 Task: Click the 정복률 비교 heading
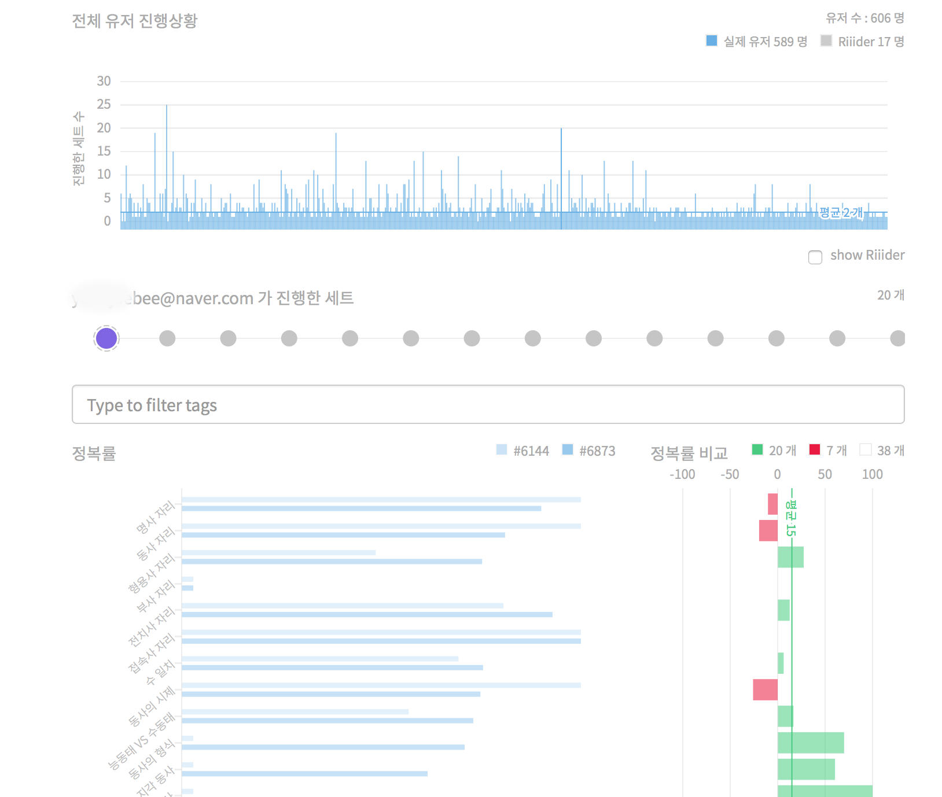(x=689, y=453)
